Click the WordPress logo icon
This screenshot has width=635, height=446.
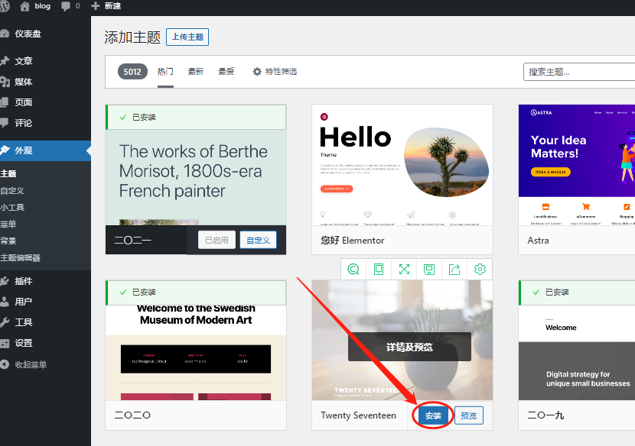[4, 6]
